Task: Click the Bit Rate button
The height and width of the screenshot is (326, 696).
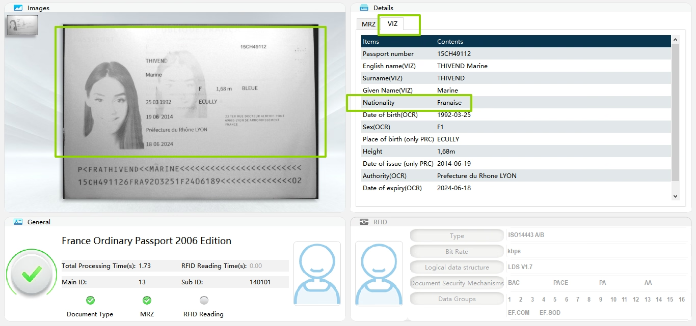Action: (457, 251)
